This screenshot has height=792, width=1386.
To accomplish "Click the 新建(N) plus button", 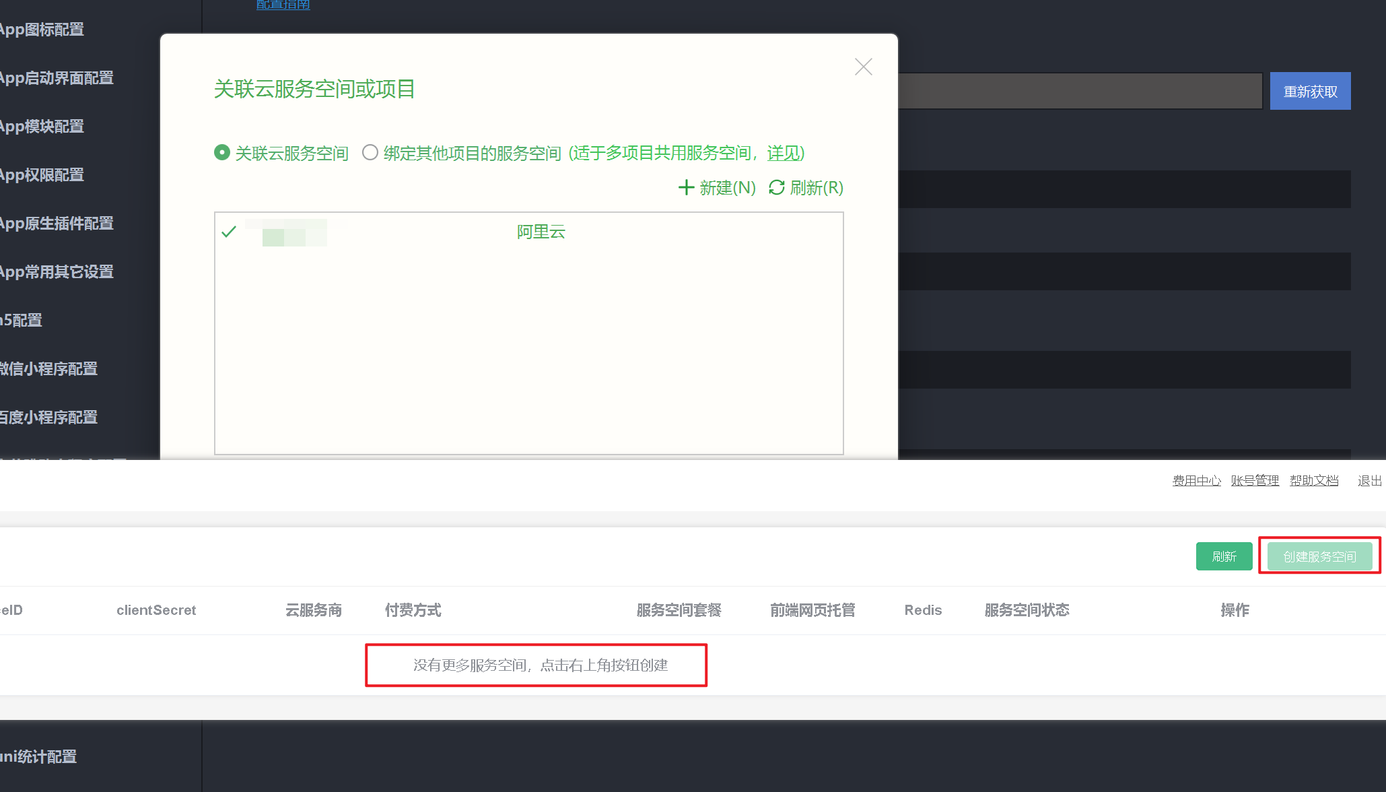I will tap(716, 187).
